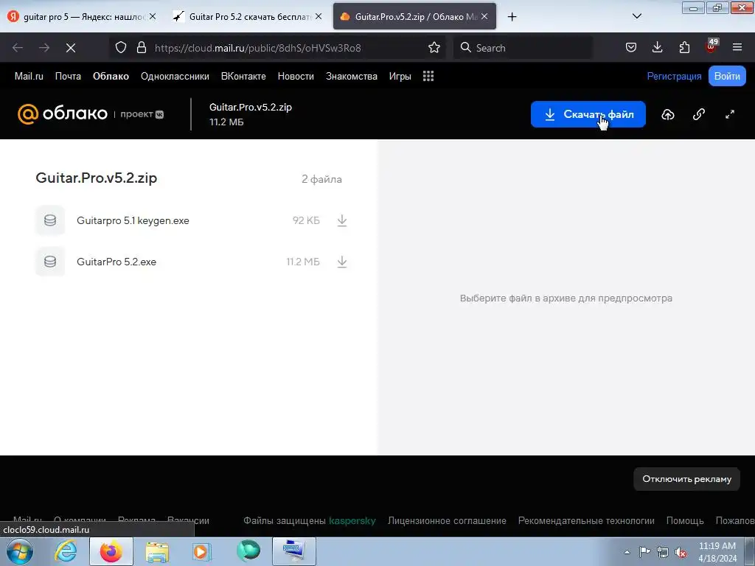Click the tracking protection shield icon
This screenshot has height=566, width=755.
click(121, 47)
